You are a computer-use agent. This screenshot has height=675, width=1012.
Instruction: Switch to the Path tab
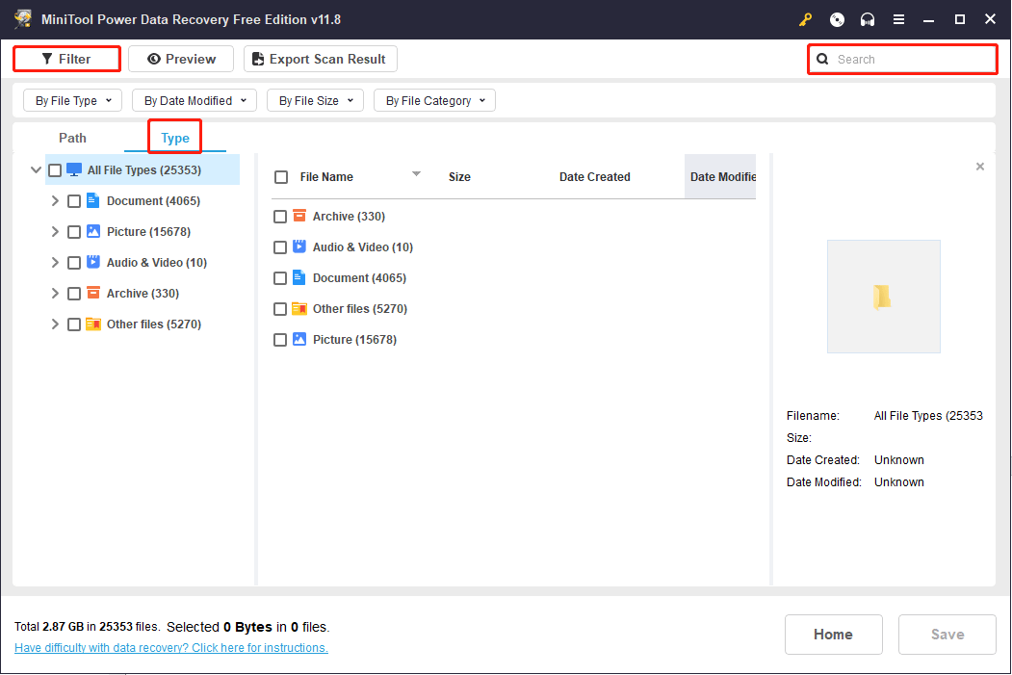tap(72, 138)
